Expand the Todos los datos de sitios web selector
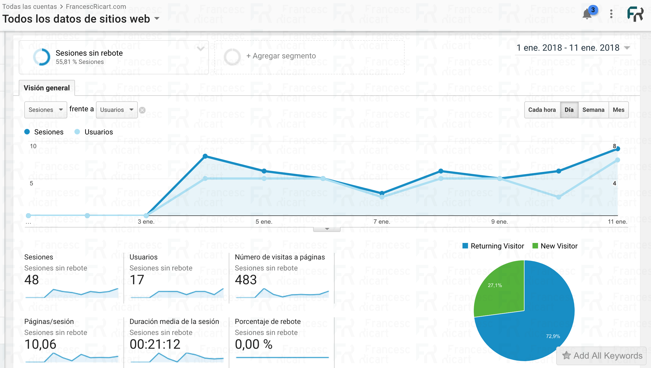651x368 pixels. tap(157, 19)
